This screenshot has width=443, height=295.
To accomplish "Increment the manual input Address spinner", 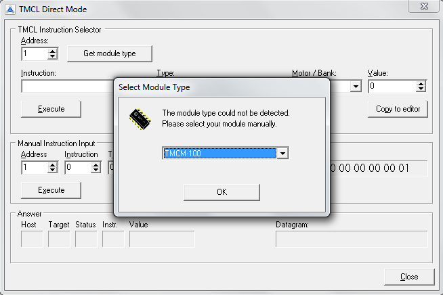I will (53, 164).
